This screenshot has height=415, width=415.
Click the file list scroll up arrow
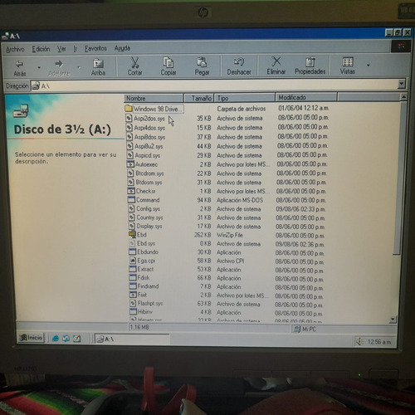click(403, 97)
